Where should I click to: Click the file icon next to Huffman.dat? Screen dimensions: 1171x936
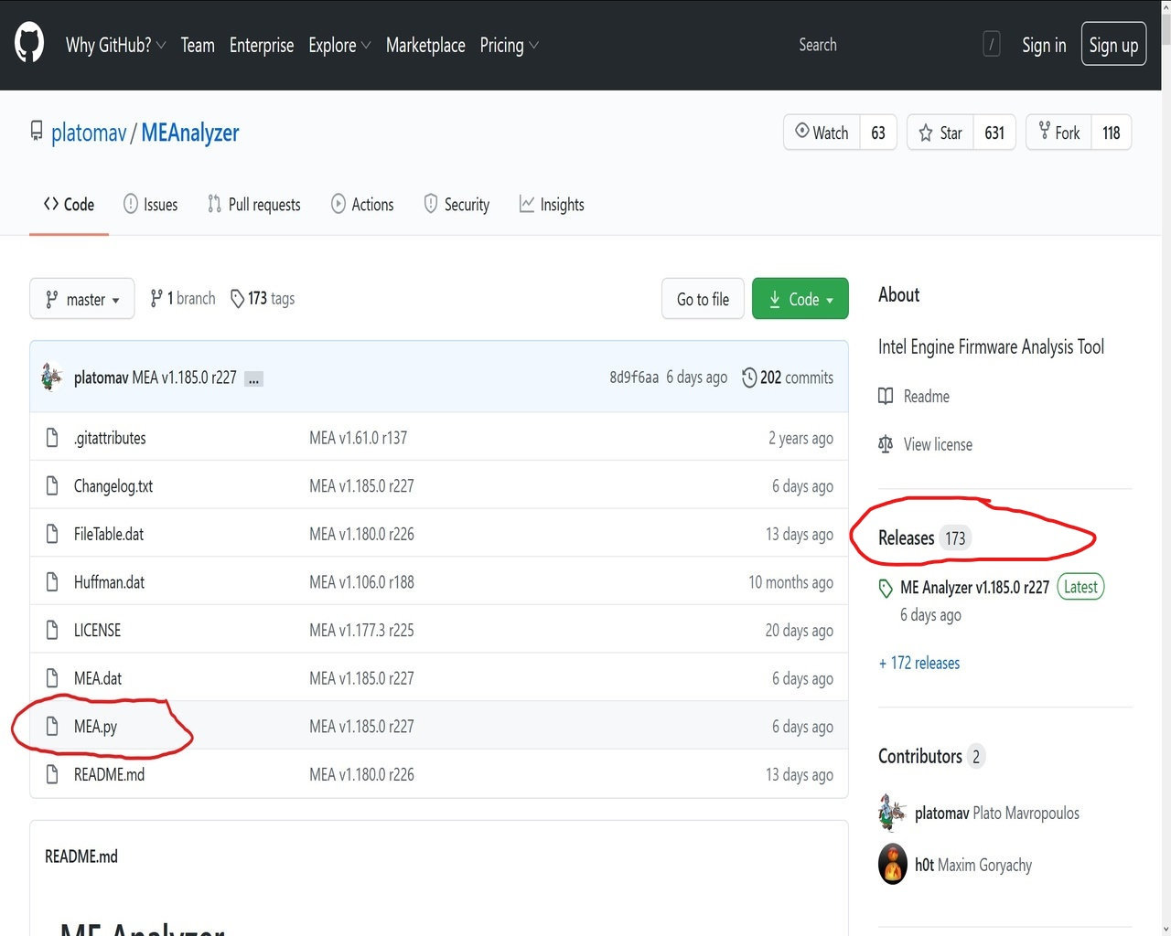(x=52, y=582)
